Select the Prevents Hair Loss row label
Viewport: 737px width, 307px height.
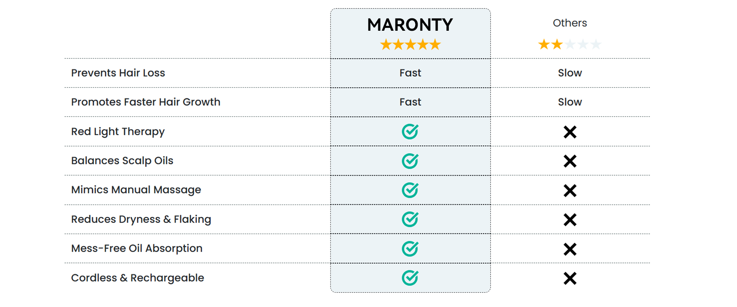pos(118,73)
